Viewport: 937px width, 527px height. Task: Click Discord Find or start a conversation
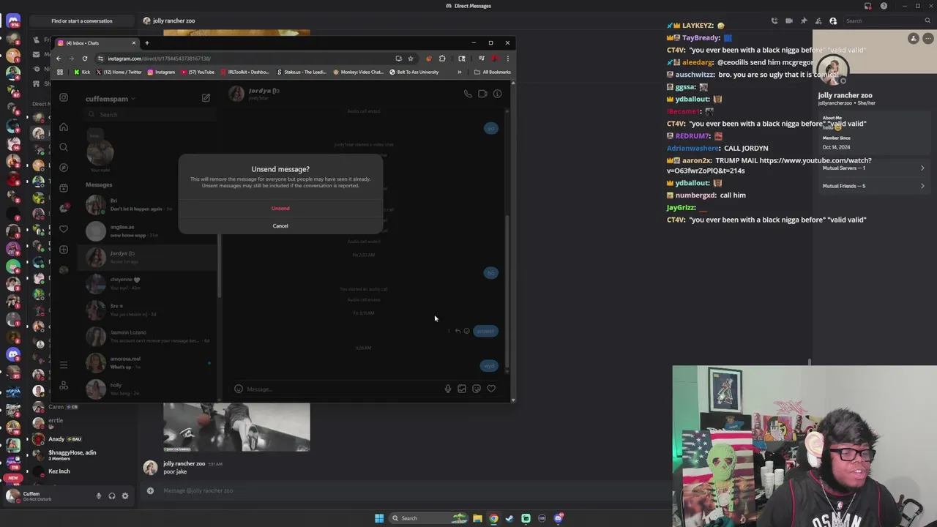82,21
